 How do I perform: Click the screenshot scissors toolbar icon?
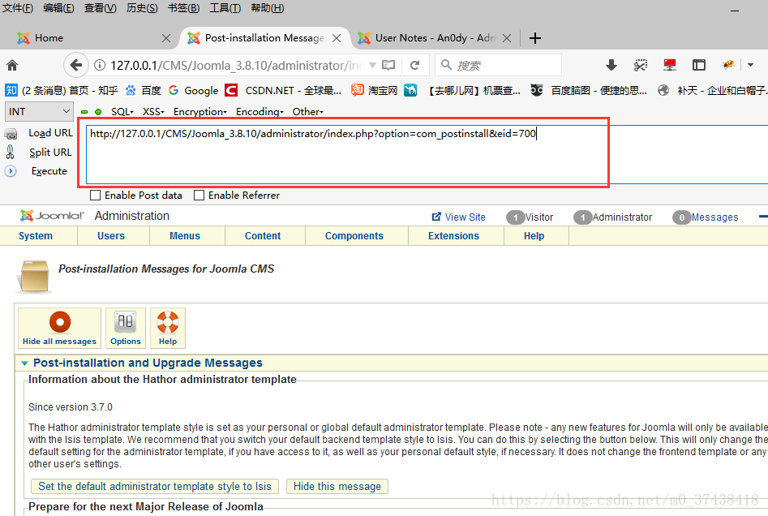(x=640, y=65)
